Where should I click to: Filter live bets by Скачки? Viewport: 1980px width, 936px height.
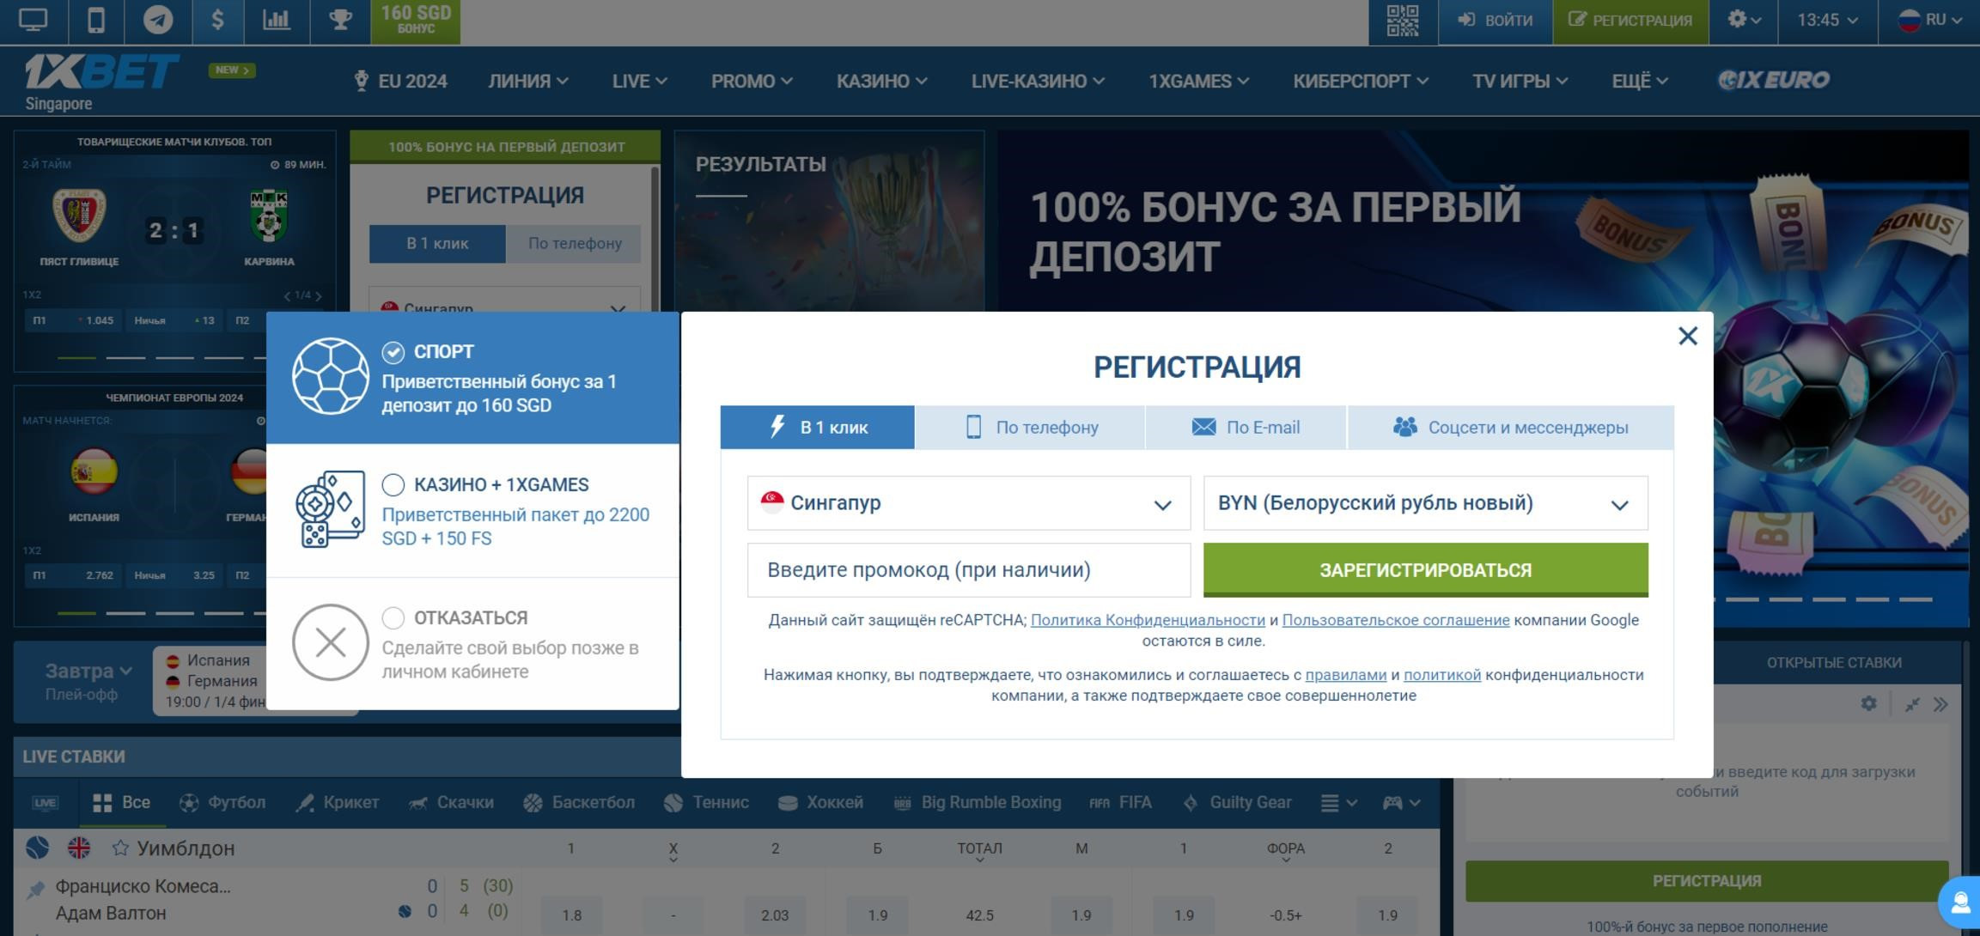click(451, 803)
